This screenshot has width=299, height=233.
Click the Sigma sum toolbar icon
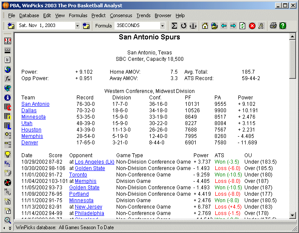click(x=174, y=26)
